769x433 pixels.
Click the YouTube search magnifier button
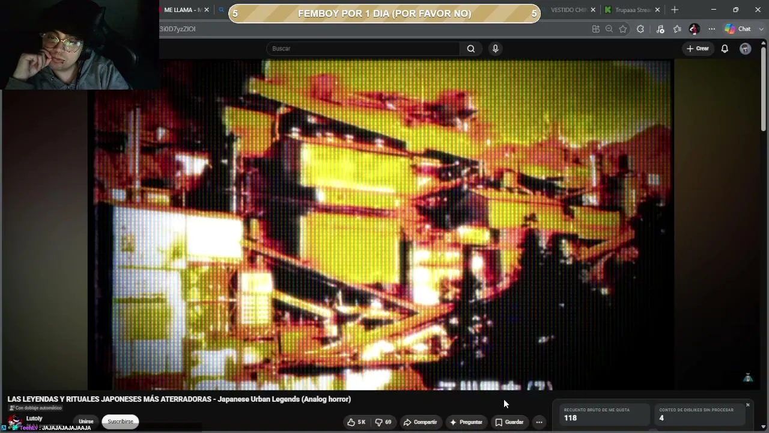471,49
